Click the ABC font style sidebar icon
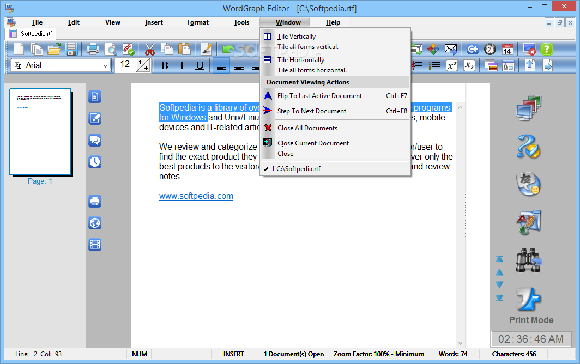The image size is (580, 364). pyautogui.click(x=529, y=222)
